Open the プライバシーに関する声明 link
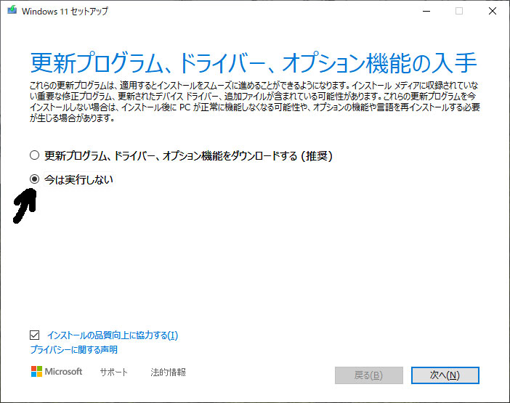510x403 pixels. pyautogui.click(x=74, y=350)
